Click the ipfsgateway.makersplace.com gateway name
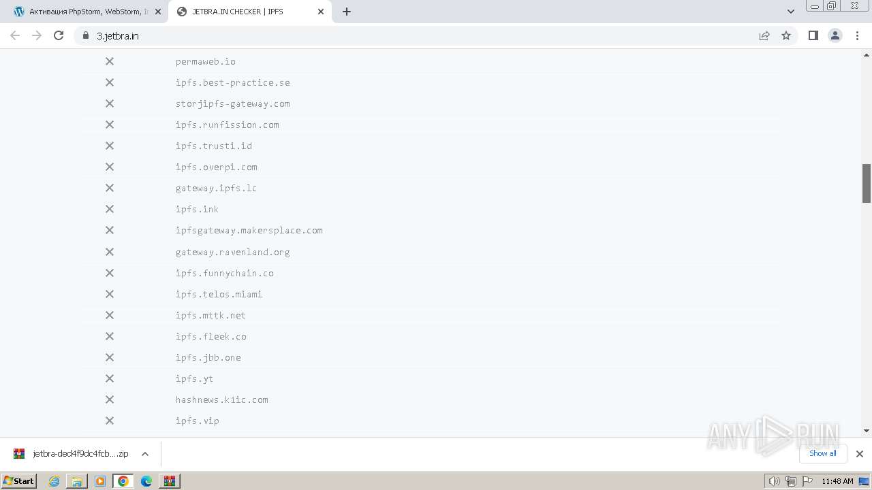Viewport: 872px width, 490px height. [x=249, y=230]
